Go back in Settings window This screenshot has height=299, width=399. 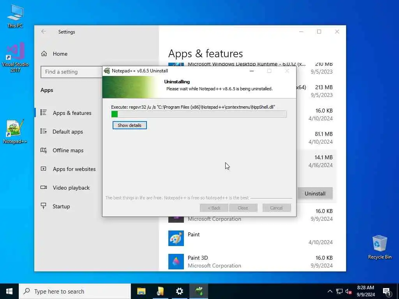44,32
